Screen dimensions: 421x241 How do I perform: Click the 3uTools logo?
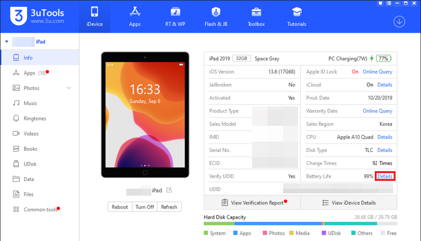37,16
